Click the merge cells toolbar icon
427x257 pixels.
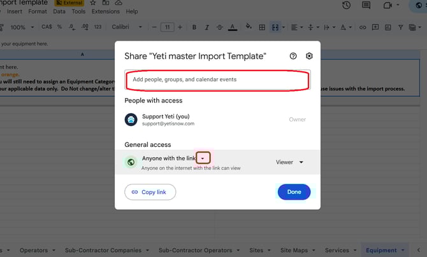tap(275, 27)
